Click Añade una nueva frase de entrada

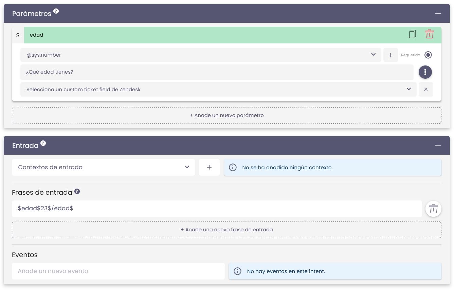[226, 230]
